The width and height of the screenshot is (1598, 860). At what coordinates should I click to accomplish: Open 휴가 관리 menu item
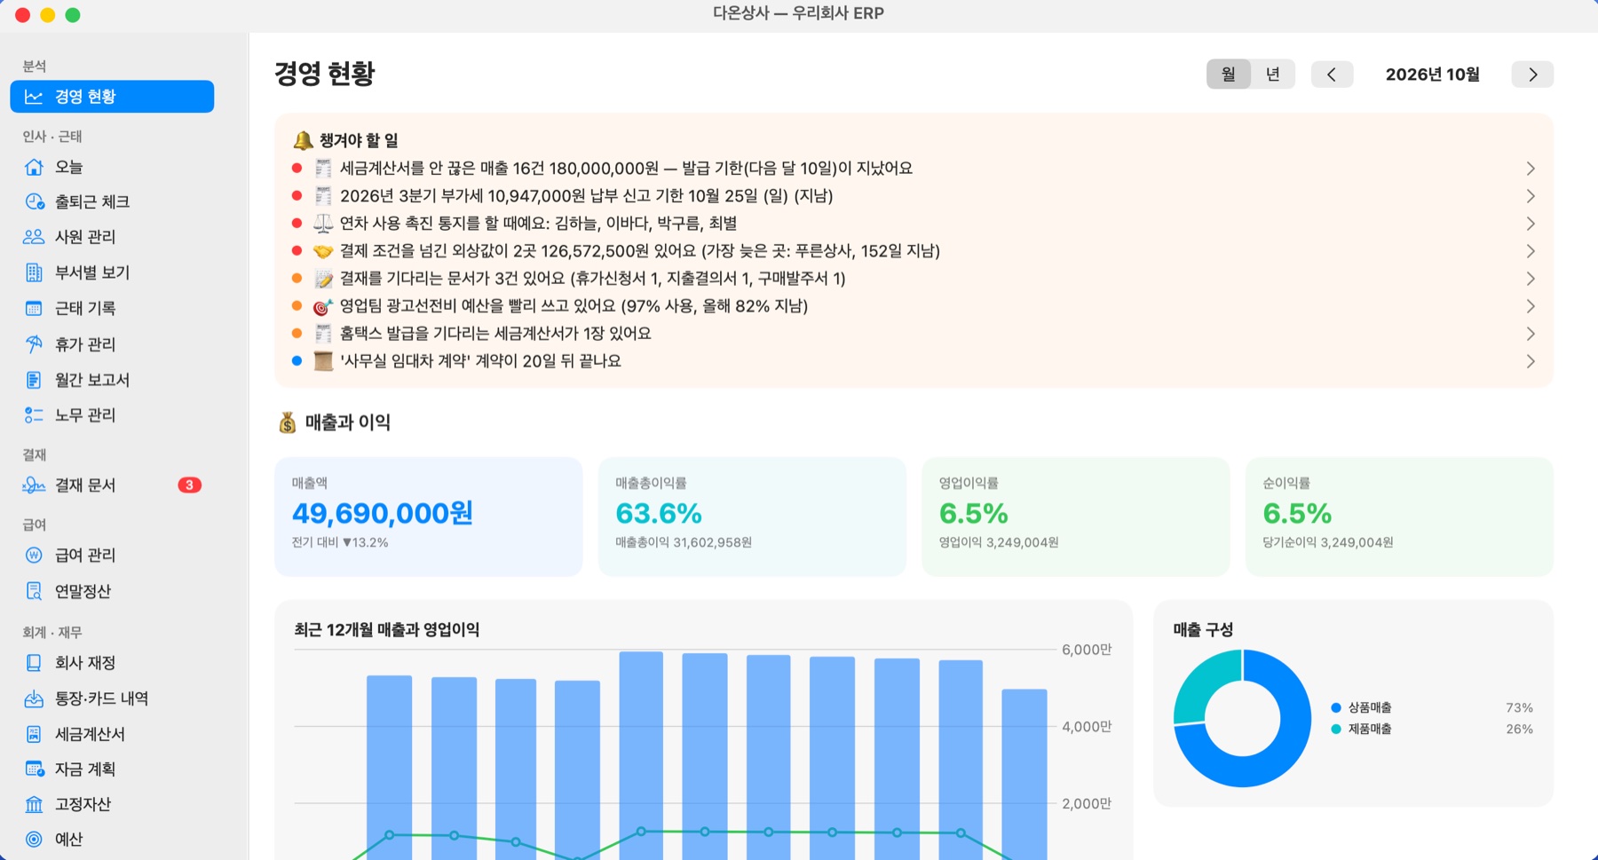click(112, 343)
